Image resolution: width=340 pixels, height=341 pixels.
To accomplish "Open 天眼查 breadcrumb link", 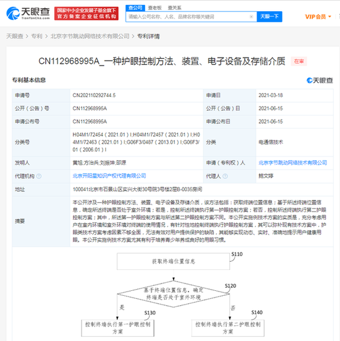I will click(x=15, y=36).
